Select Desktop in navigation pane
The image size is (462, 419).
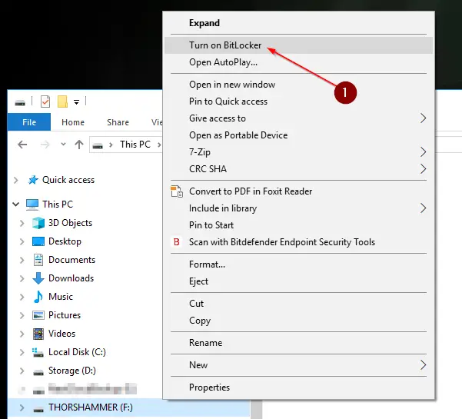click(65, 241)
